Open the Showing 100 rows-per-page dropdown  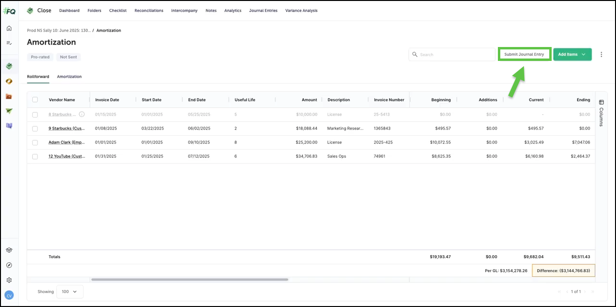(70, 292)
